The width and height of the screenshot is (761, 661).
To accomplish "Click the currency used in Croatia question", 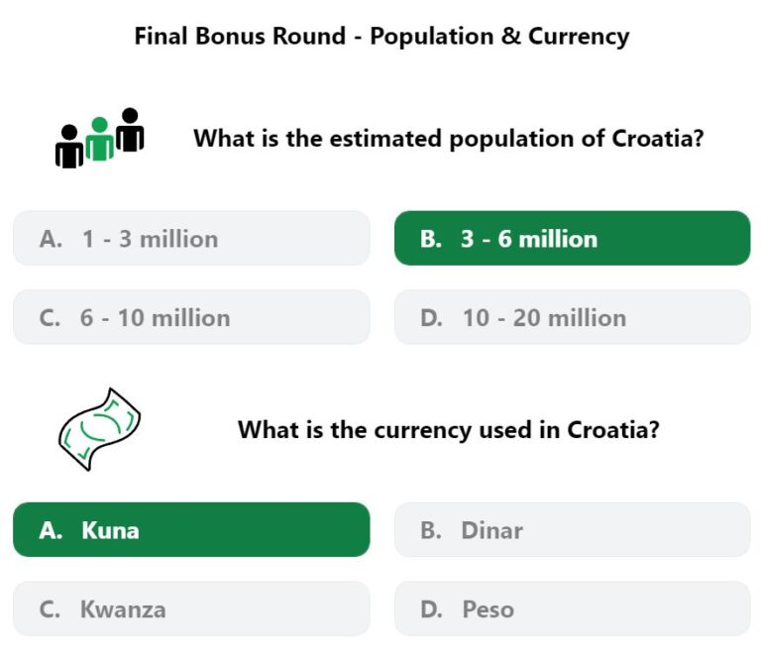I will 449,430.
